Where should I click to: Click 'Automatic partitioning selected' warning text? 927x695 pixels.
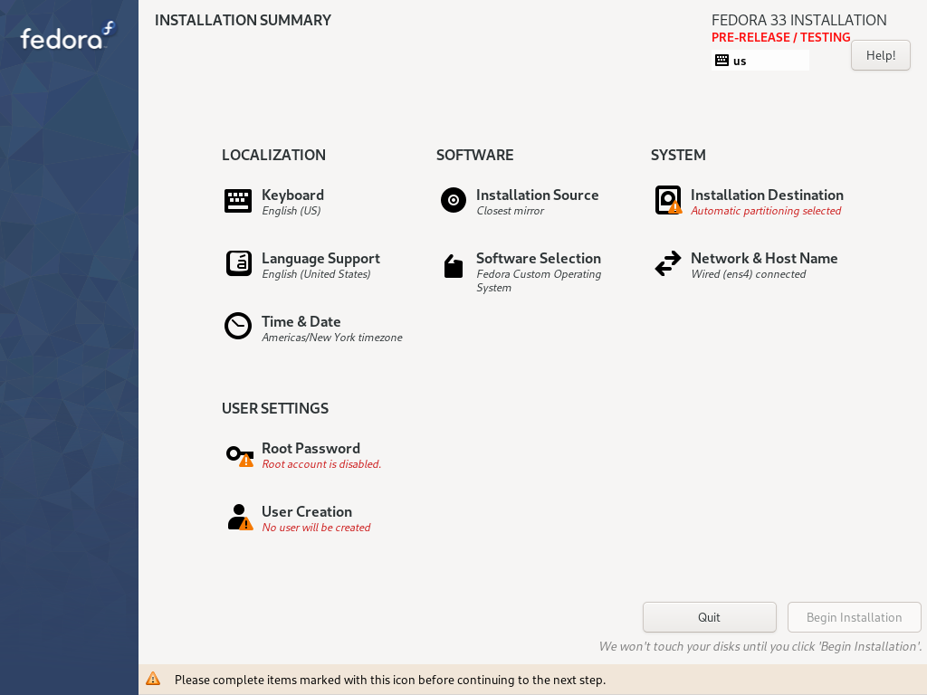[766, 211]
